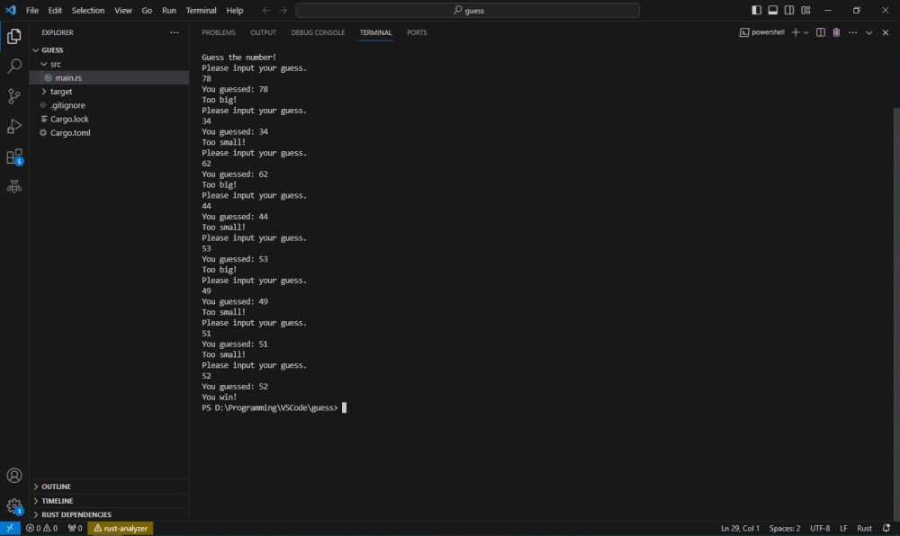This screenshot has width=900, height=536.
Task: Collapse the src folder
Action: click(x=109, y=64)
